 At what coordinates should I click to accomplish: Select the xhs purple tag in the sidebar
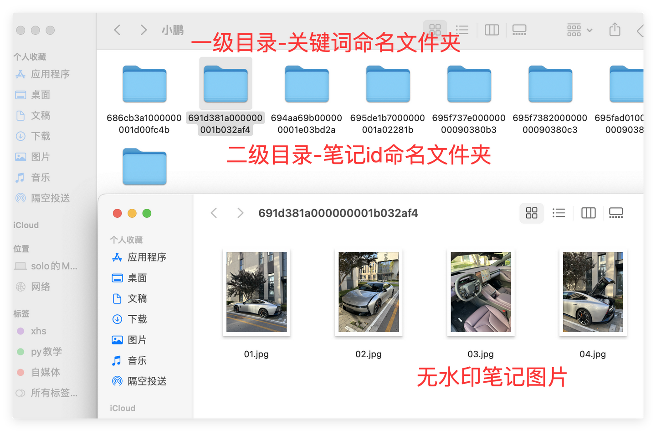pyautogui.click(x=38, y=331)
